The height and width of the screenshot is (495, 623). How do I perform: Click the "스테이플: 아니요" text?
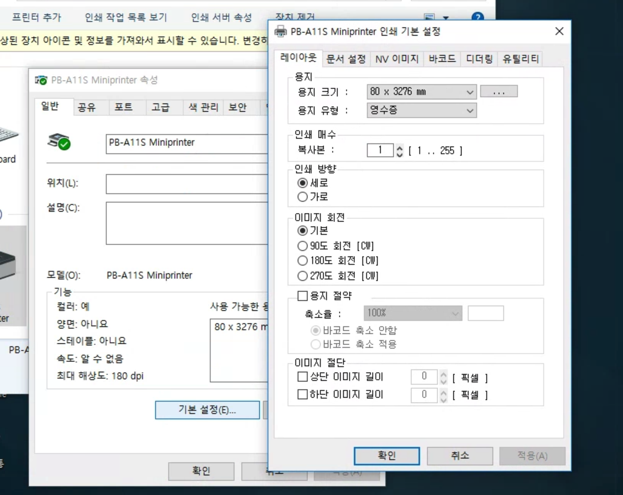(91, 341)
